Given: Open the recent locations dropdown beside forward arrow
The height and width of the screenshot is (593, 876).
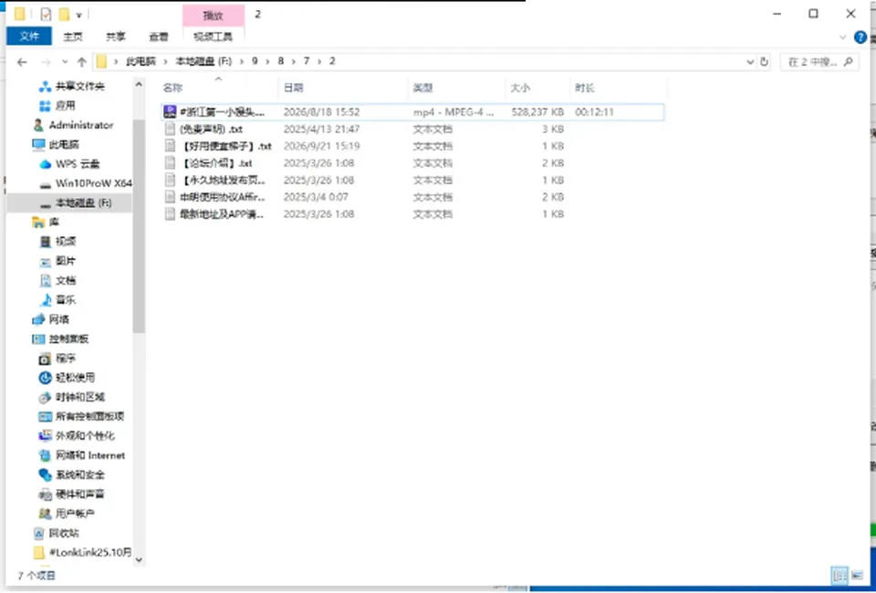Looking at the screenshot, I should 65,62.
